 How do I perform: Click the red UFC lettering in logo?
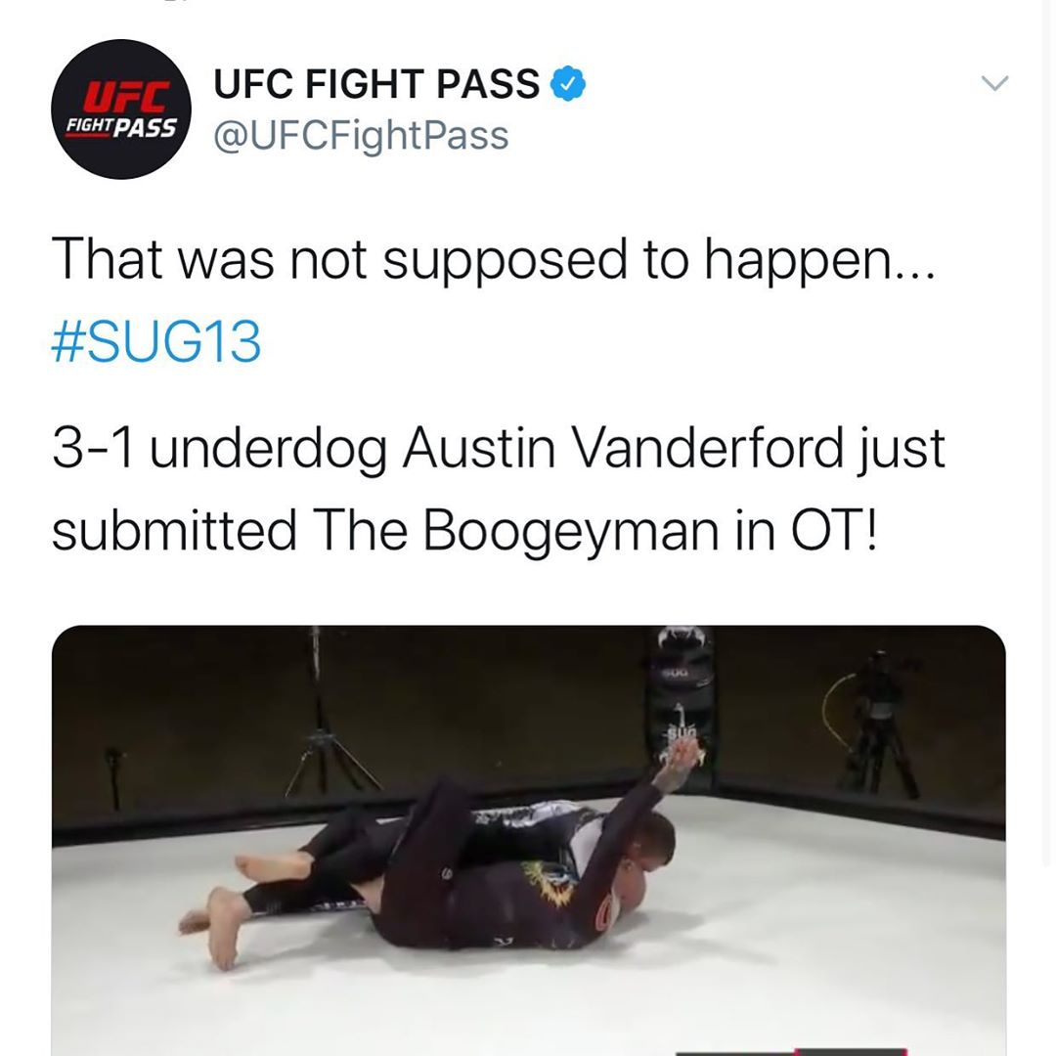(x=127, y=97)
